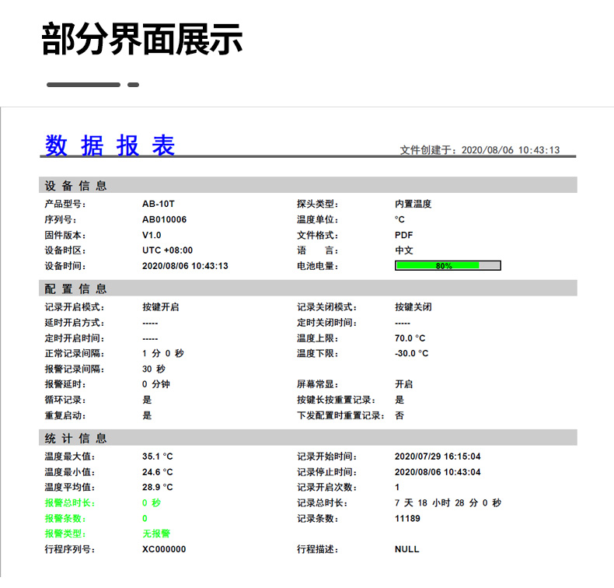Click the 设备信息 section header

[75, 185]
